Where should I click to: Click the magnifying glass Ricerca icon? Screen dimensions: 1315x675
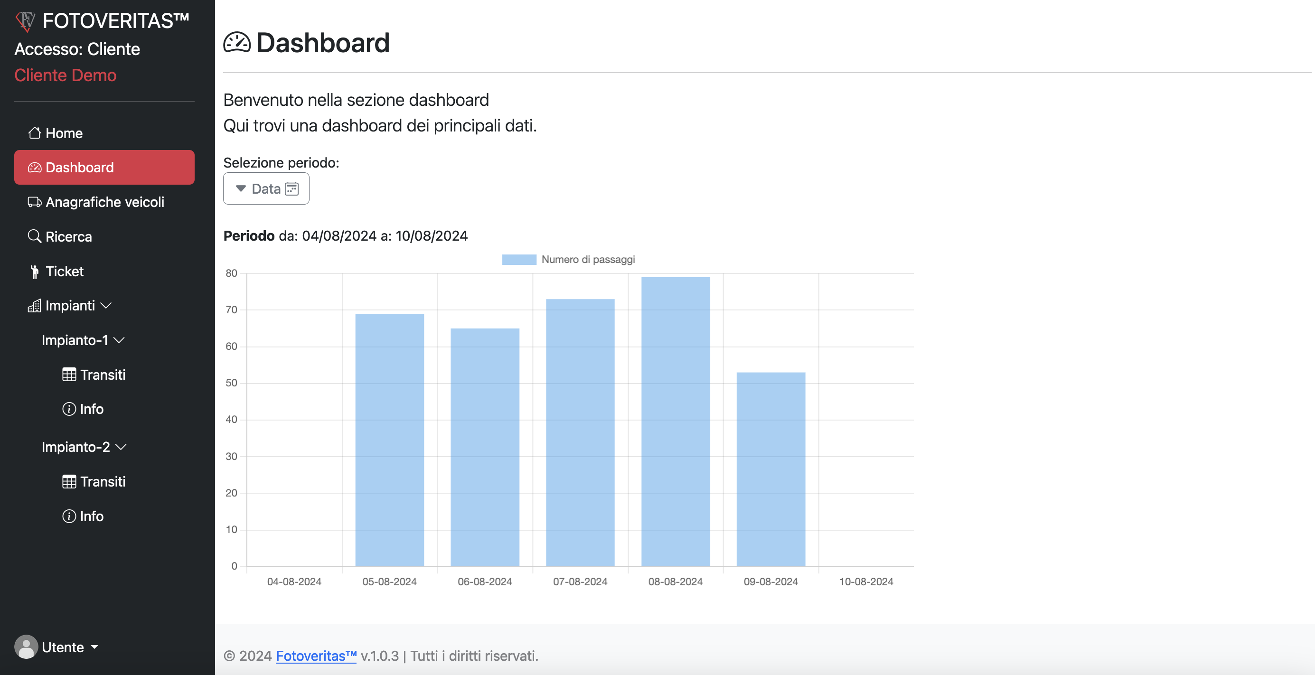pyautogui.click(x=34, y=236)
